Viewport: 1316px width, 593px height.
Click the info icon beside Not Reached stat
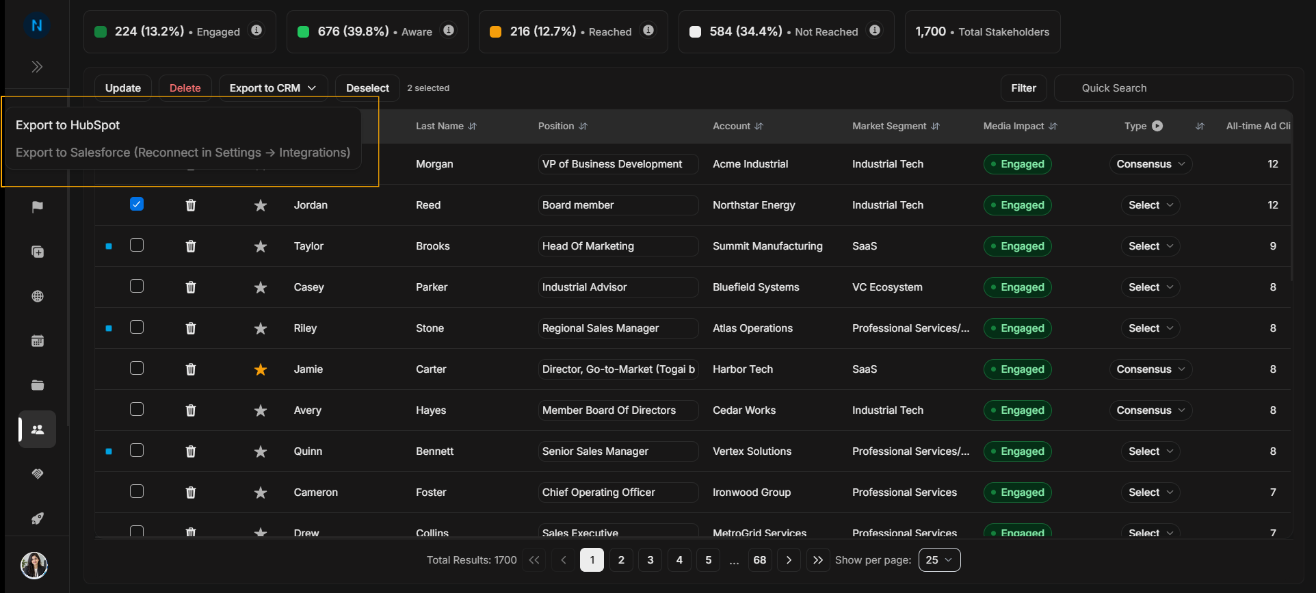point(874,30)
